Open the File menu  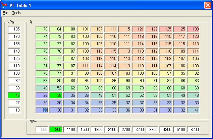pyautogui.click(x=5, y=13)
